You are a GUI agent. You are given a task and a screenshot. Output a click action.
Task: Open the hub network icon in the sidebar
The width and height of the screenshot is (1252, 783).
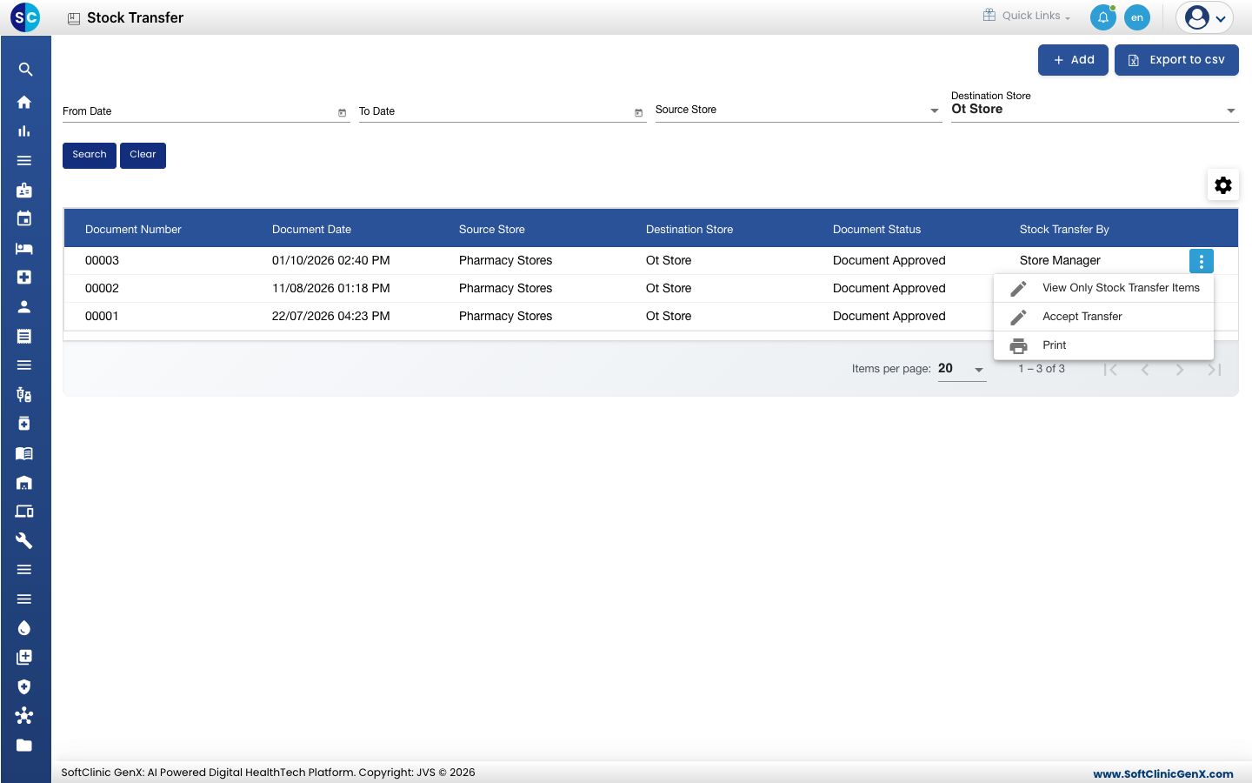(x=24, y=716)
